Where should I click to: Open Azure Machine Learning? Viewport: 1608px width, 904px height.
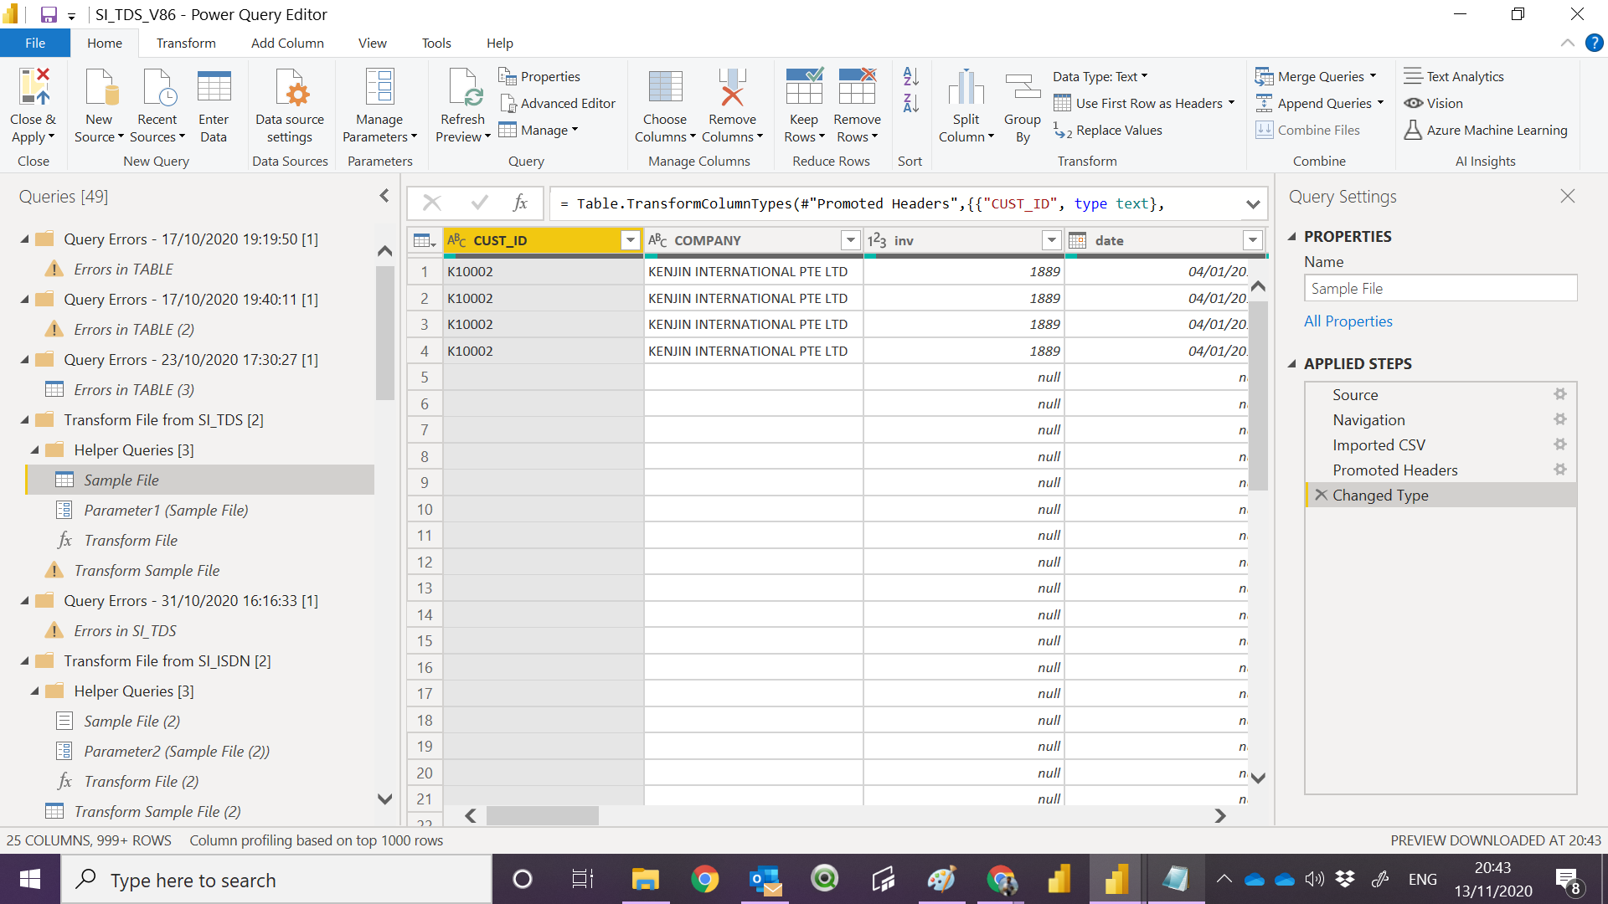tap(1486, 130)
